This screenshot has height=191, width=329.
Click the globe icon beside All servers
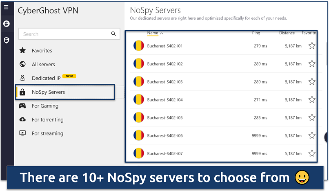click(x=22, y=64)
